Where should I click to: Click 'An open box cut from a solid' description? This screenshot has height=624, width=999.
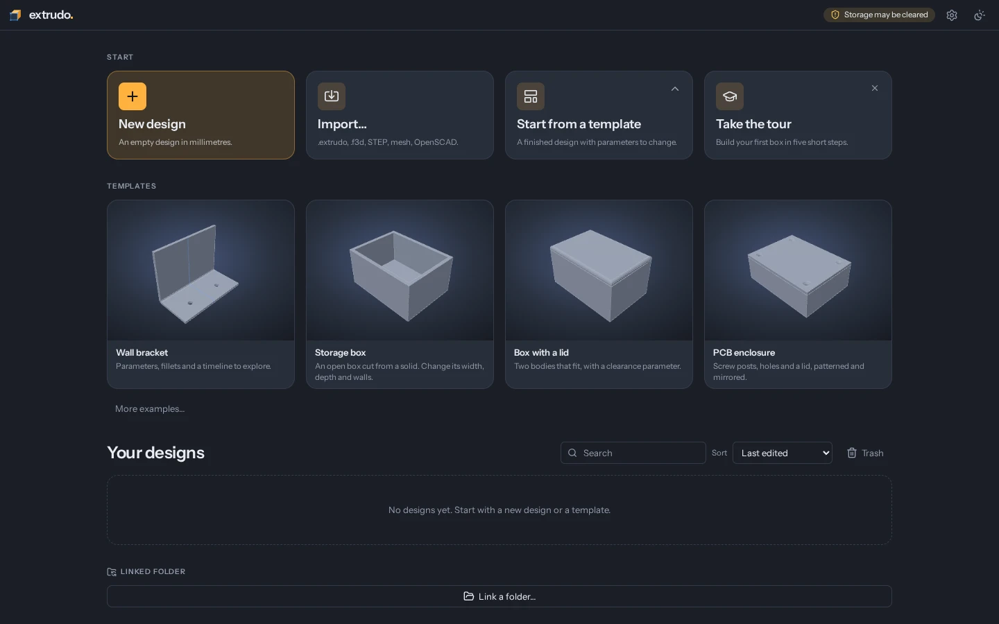pyautogui.click(x=400, y=372)
